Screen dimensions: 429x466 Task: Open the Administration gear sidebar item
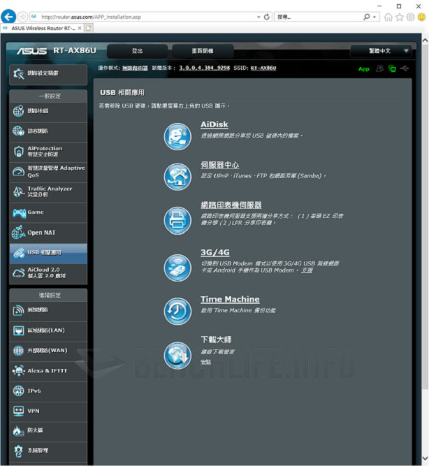pos(48,451)
